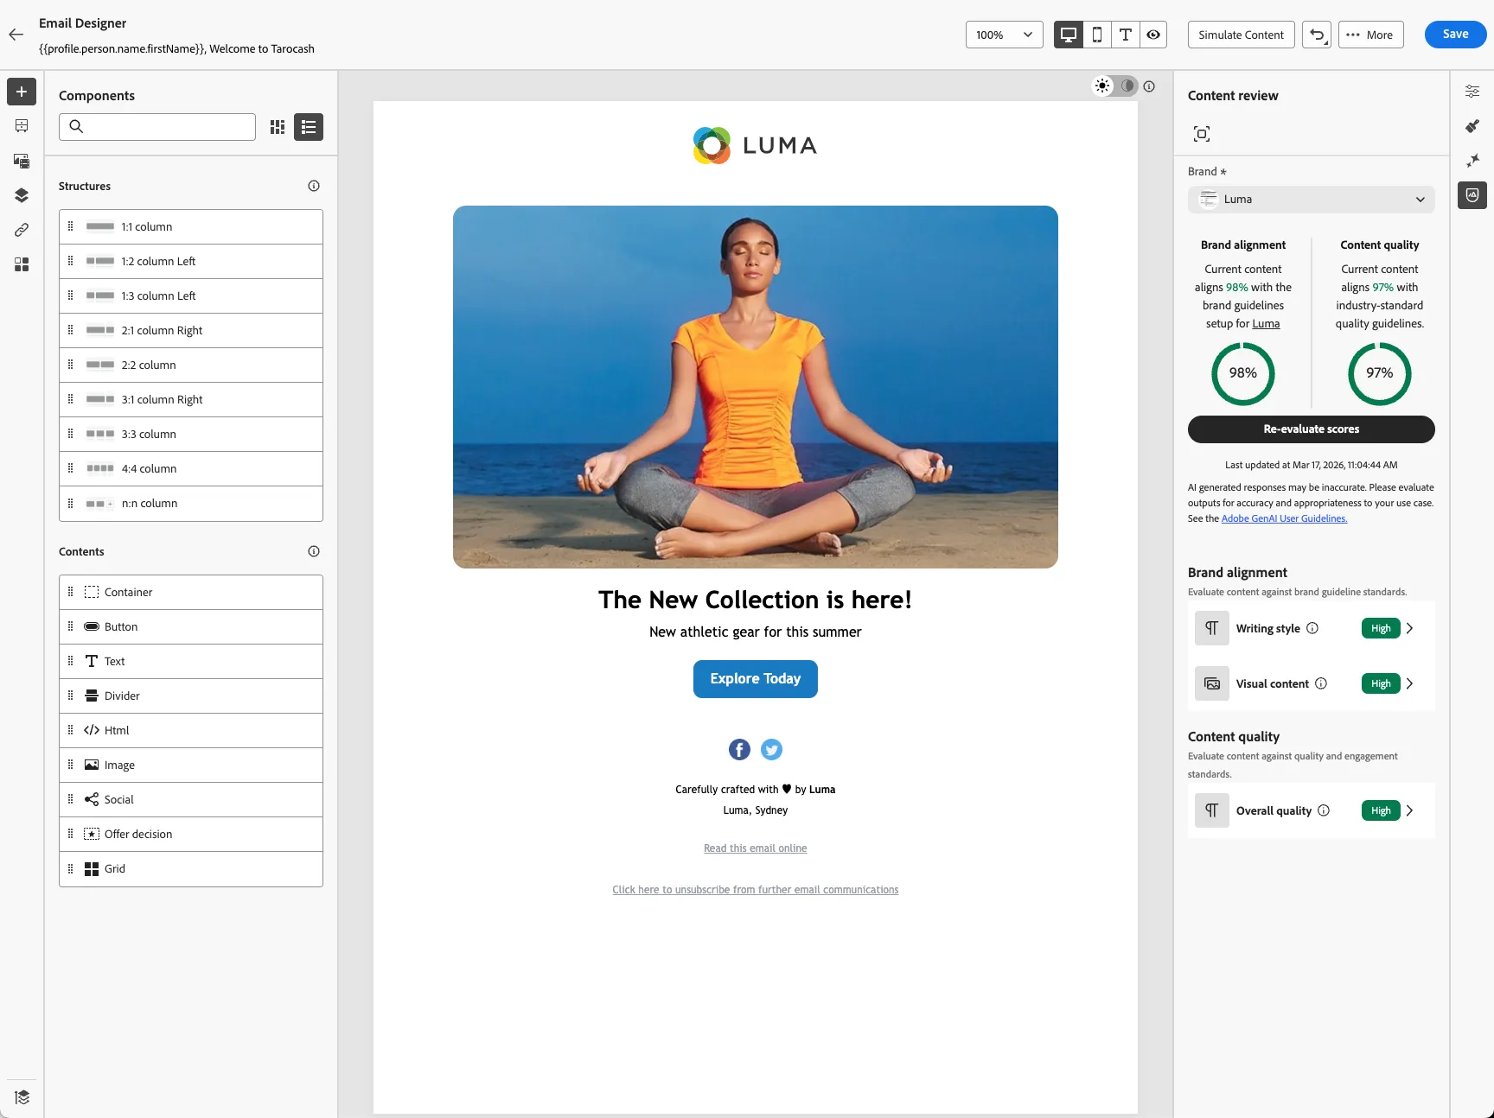Switch to desktop view

click(x=1069, y=35)
